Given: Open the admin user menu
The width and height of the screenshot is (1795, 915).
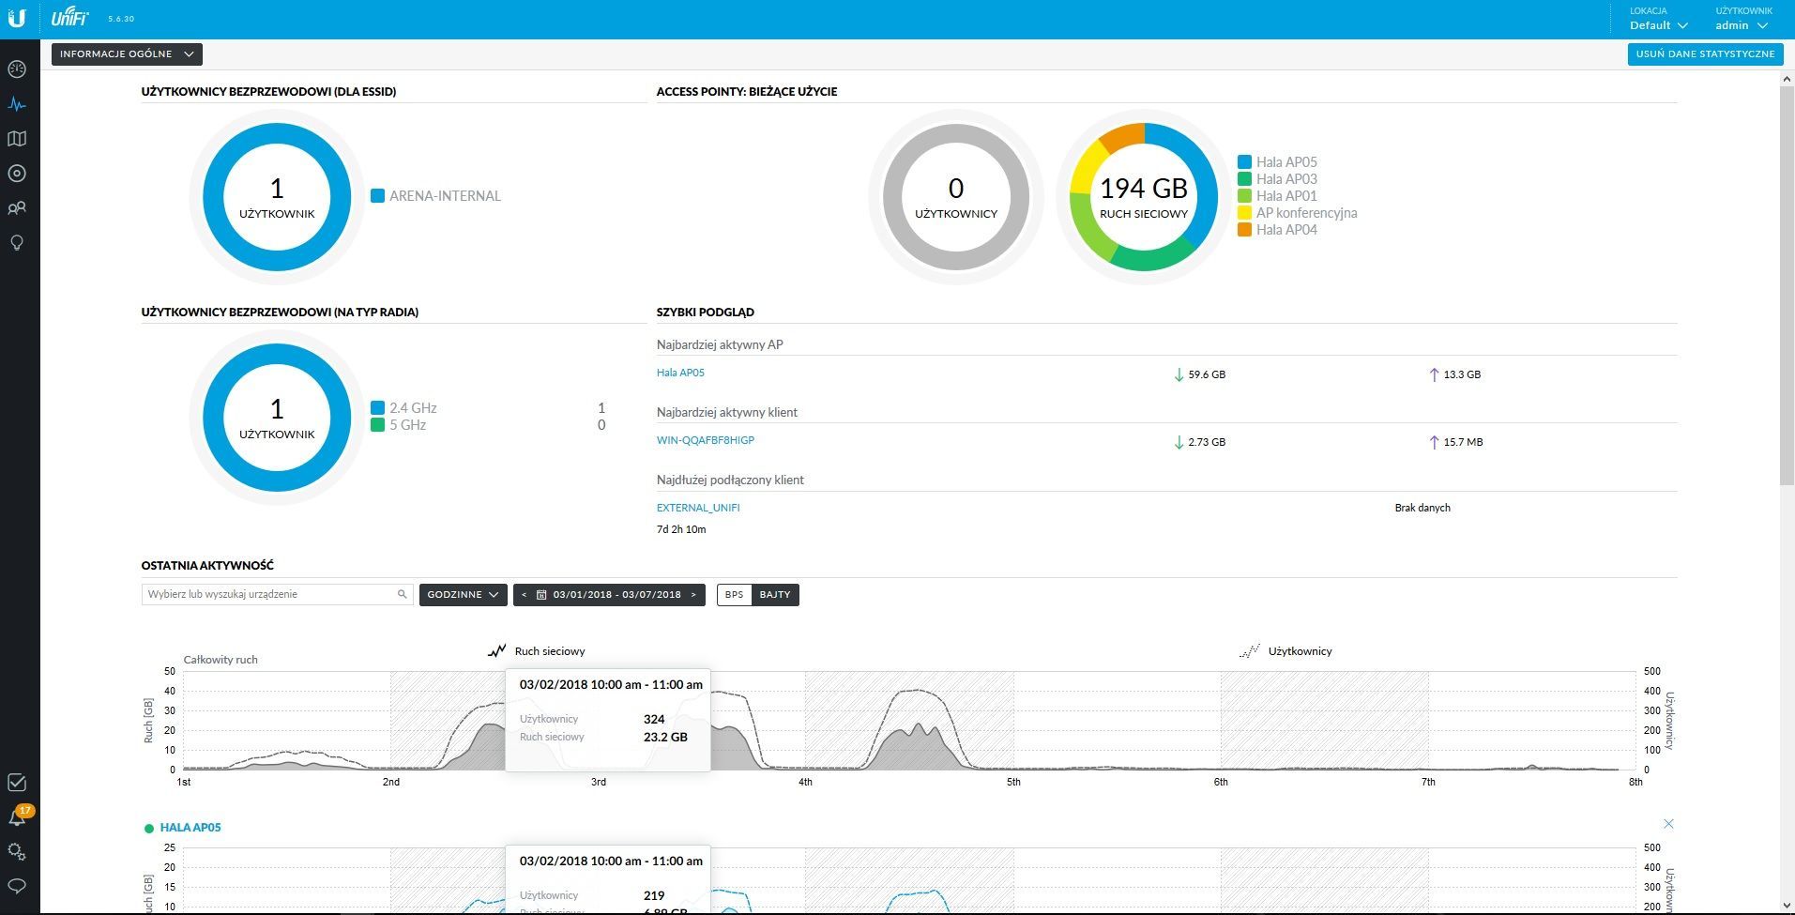Looking at the screenshot, I should [1741, 25].
